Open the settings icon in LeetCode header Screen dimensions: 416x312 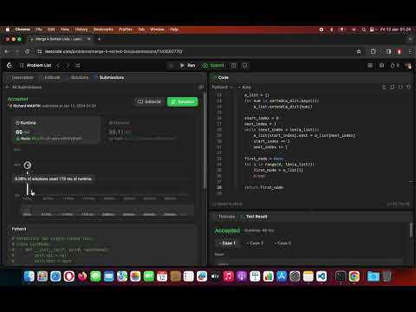[381, 66]
